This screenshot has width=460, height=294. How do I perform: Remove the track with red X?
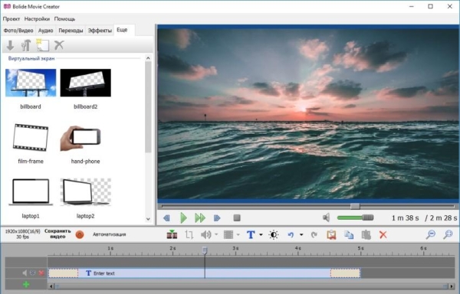point(41,273)
